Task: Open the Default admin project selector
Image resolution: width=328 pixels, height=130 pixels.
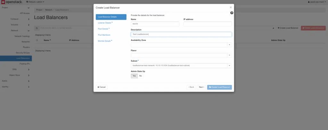Action: click(35, 2)
